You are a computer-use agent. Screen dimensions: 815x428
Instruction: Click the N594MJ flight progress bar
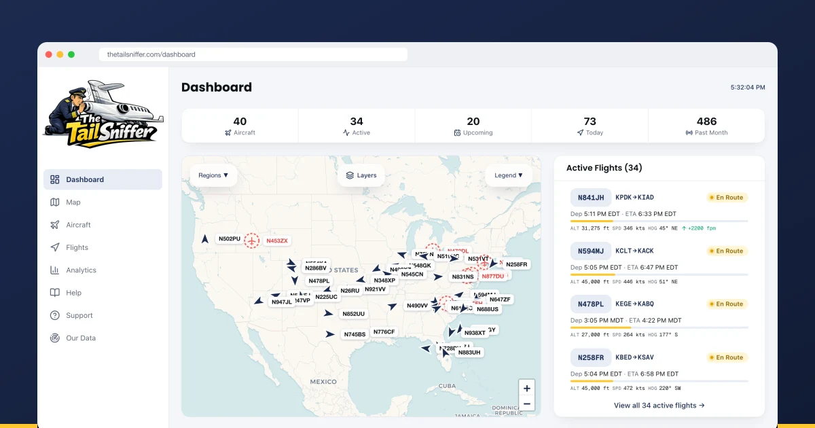pos(659,274)
